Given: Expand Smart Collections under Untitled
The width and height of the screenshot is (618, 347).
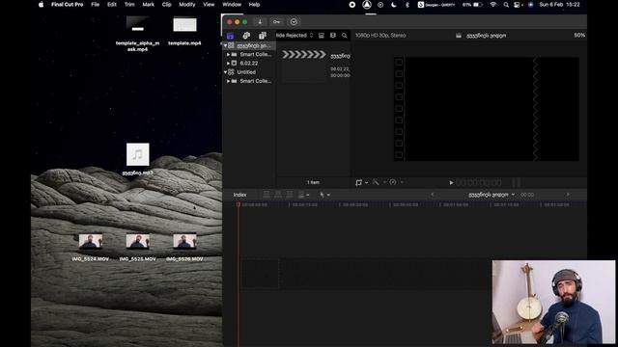Looking at the screenshot, I should [x=228, y=81].
